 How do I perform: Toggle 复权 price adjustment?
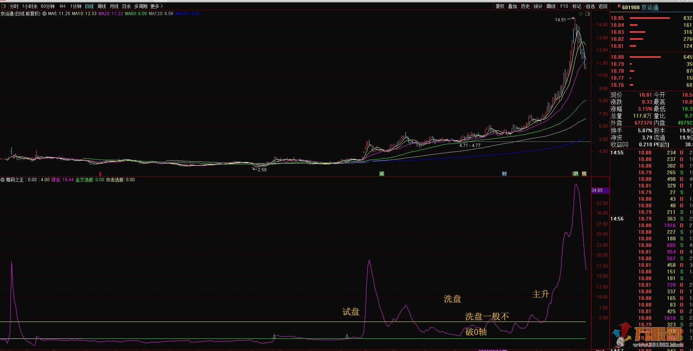point(500,6)
